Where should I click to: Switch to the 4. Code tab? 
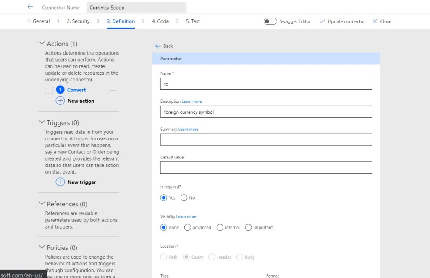[x=160, y=21]
